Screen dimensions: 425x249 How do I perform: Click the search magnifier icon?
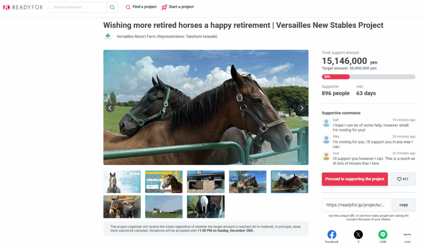(112, 7)
